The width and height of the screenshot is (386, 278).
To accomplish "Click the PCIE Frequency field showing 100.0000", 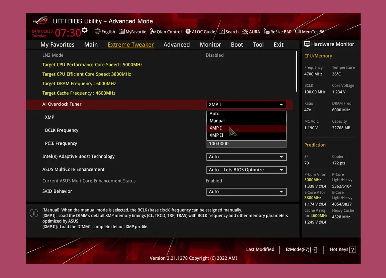I will click(x=247, y=144).
